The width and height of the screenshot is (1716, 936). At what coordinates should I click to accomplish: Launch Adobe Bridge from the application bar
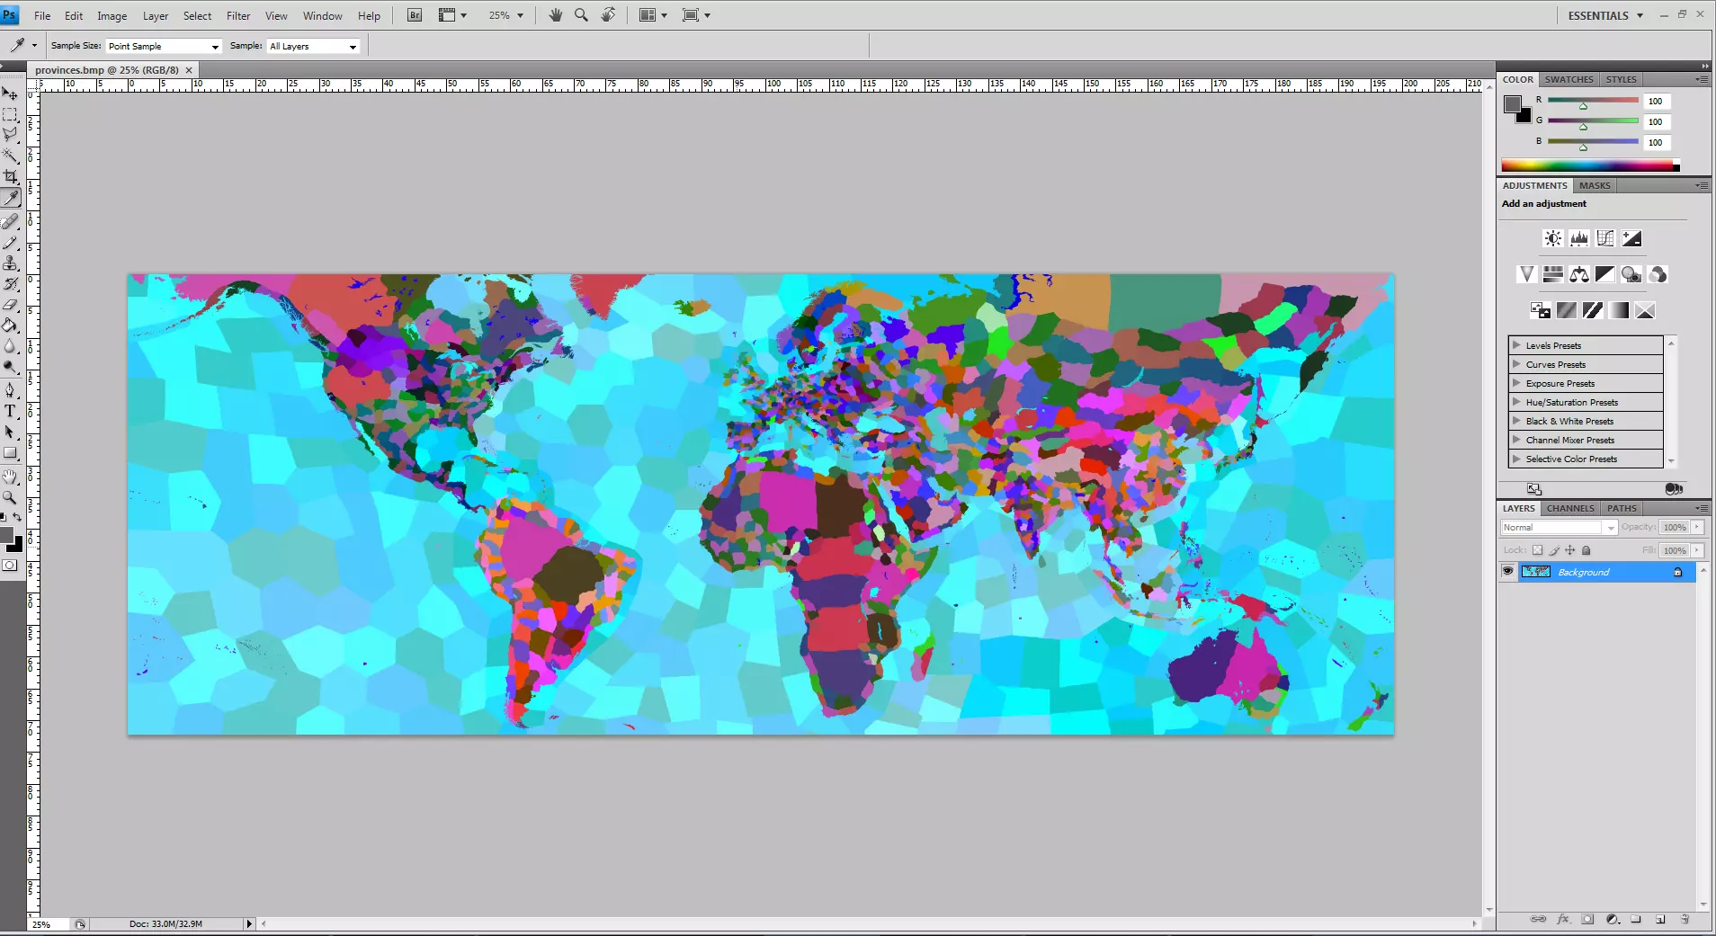(415, 15)
